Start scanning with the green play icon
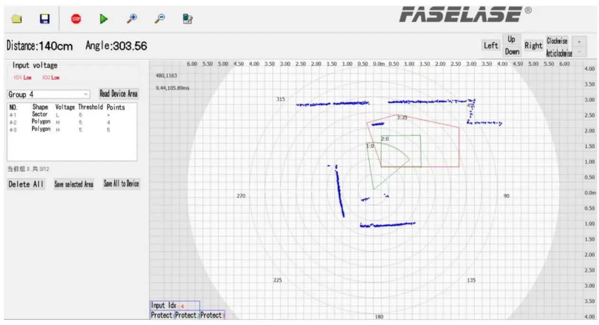 [103, 19]
